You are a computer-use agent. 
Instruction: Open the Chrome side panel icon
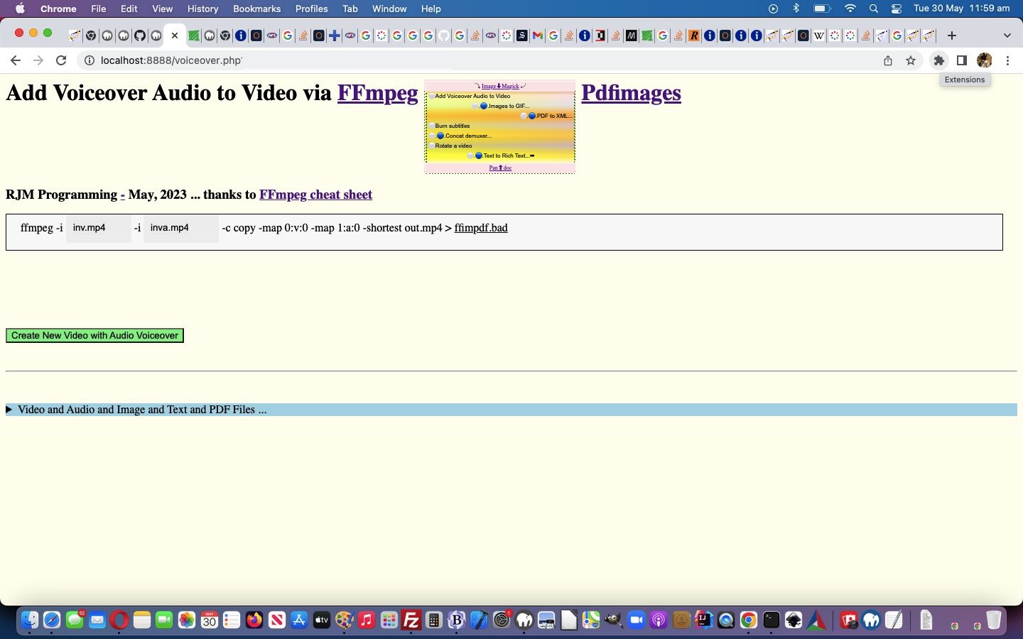click(961, 60)
